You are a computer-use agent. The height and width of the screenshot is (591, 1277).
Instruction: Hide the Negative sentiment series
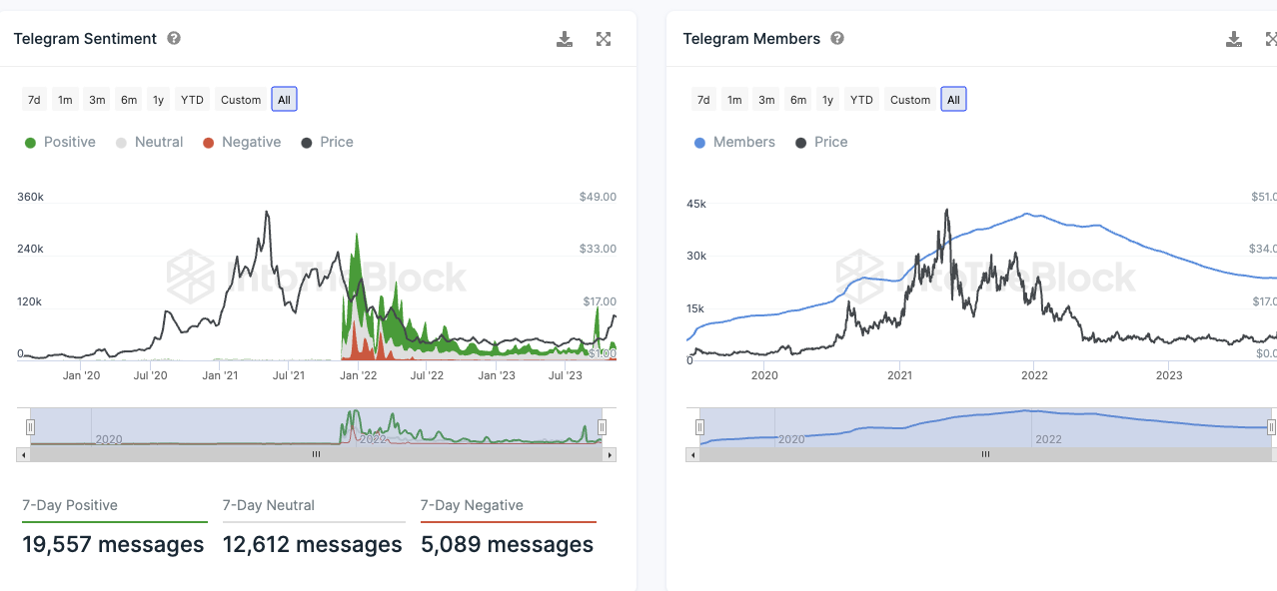coord(242,142)
